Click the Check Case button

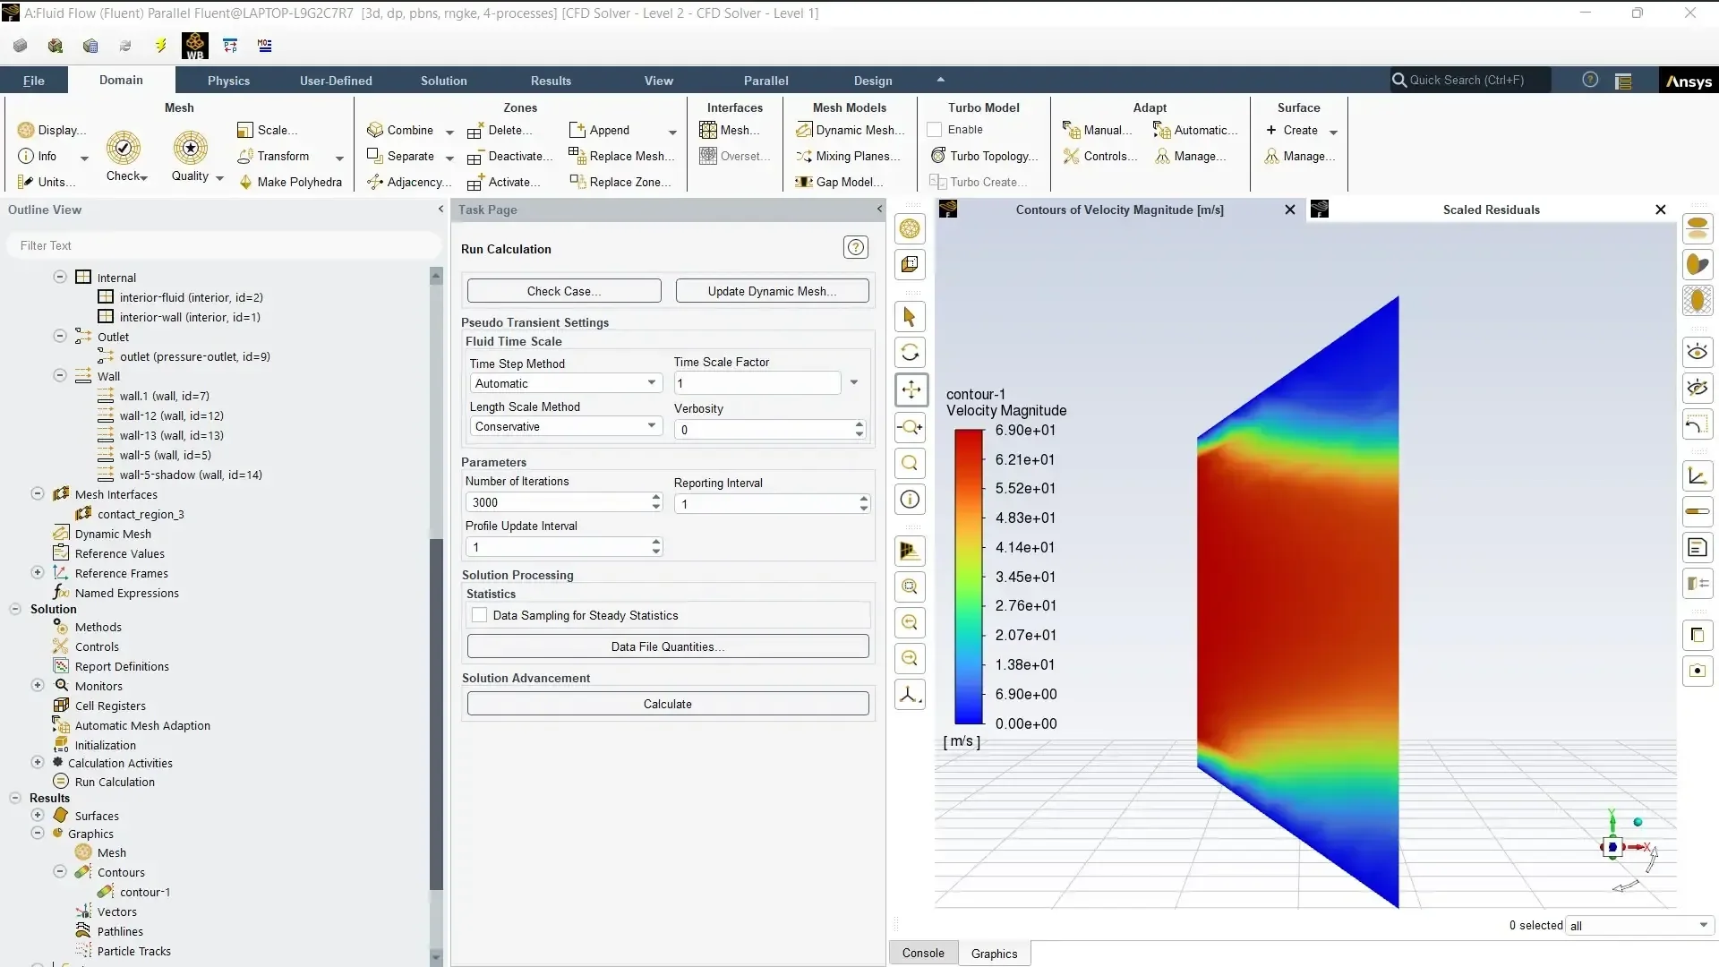(x=564, y=291)
